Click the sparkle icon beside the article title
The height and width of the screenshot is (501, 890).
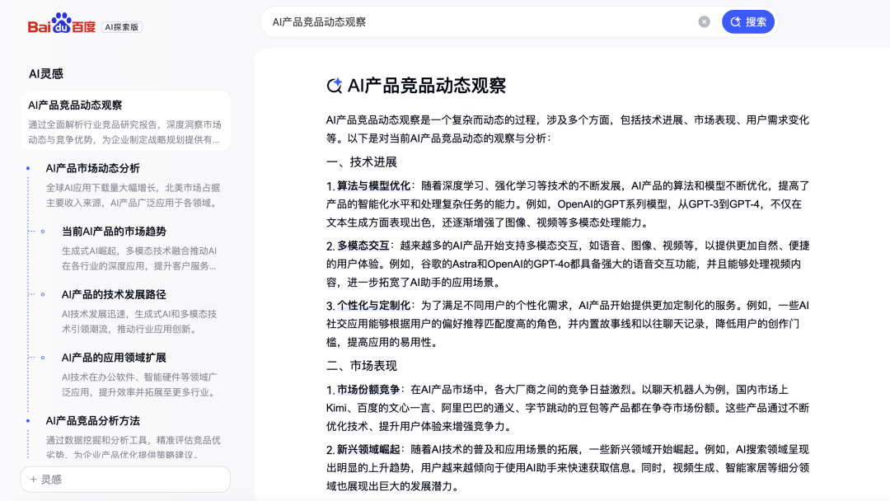335,86
